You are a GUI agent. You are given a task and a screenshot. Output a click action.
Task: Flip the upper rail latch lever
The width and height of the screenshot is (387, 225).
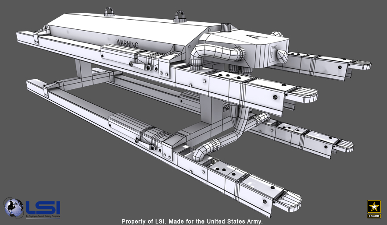tap(141, 65)
